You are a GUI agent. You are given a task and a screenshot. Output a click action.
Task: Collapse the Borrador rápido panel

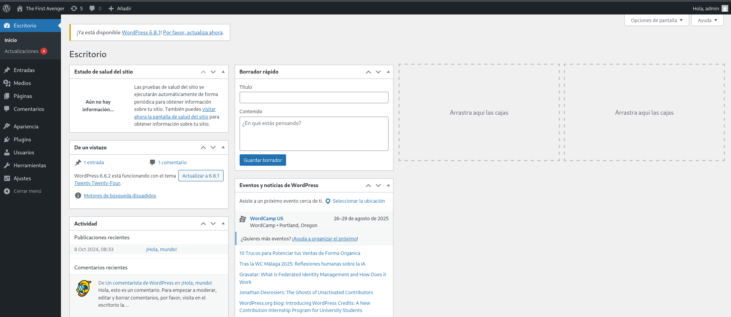click(x=388, y=72)
